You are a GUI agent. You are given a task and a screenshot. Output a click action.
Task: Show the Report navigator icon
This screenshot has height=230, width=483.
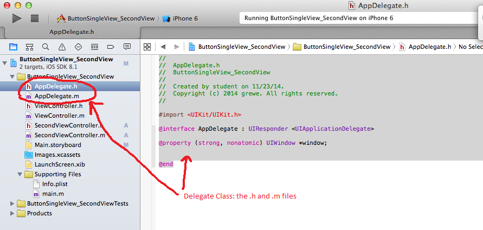(127, 47)
